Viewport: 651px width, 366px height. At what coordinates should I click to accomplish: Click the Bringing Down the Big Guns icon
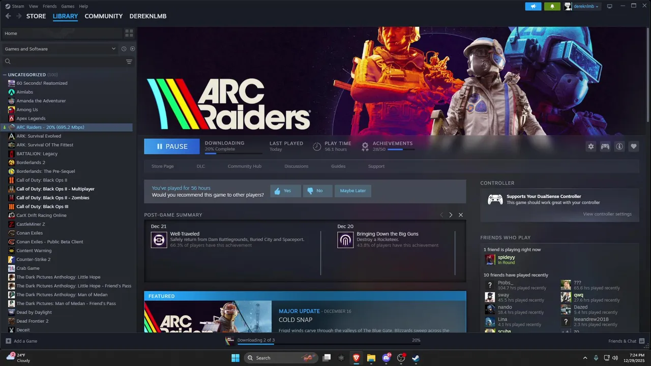pos(345,239)
